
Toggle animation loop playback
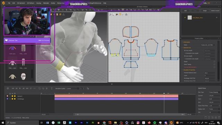[31, 88]
